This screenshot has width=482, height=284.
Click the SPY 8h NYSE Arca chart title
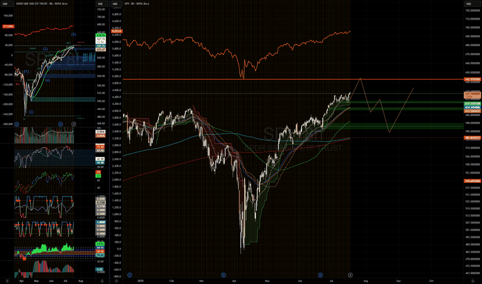click(137, 4)
